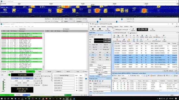The image size is (179, 100).
Task: Open Layout in logbook toolbar
Action: [x=150, y=36]
